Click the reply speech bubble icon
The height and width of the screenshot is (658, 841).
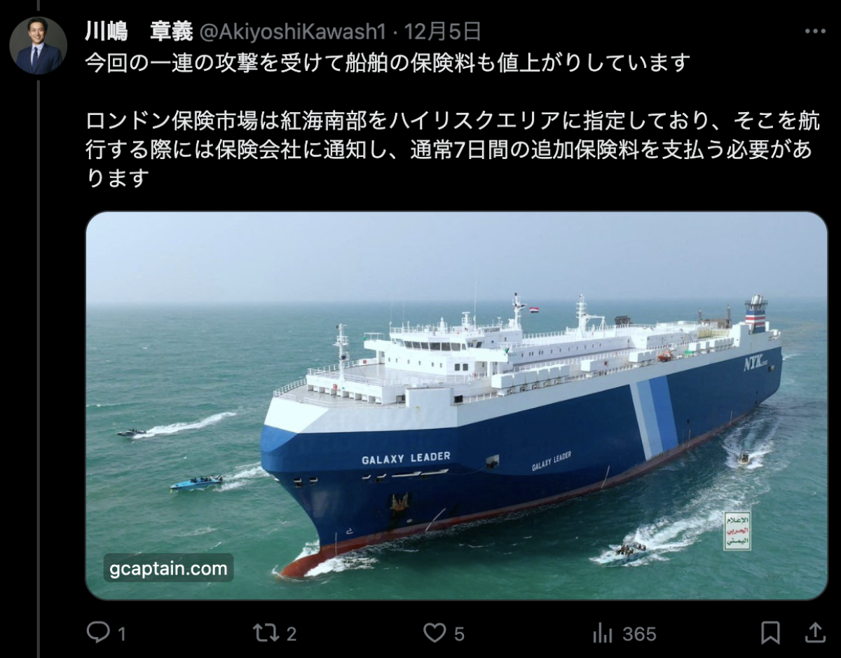pyautogui.click(x=97, y=633)
